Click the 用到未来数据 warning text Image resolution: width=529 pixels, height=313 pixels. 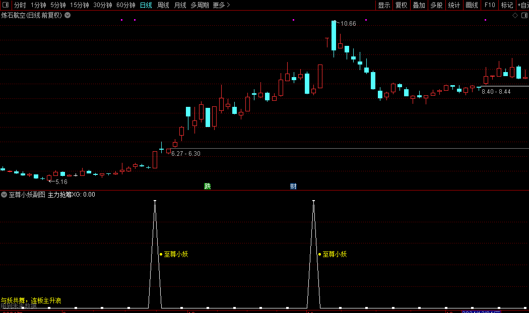click(19, 306)
